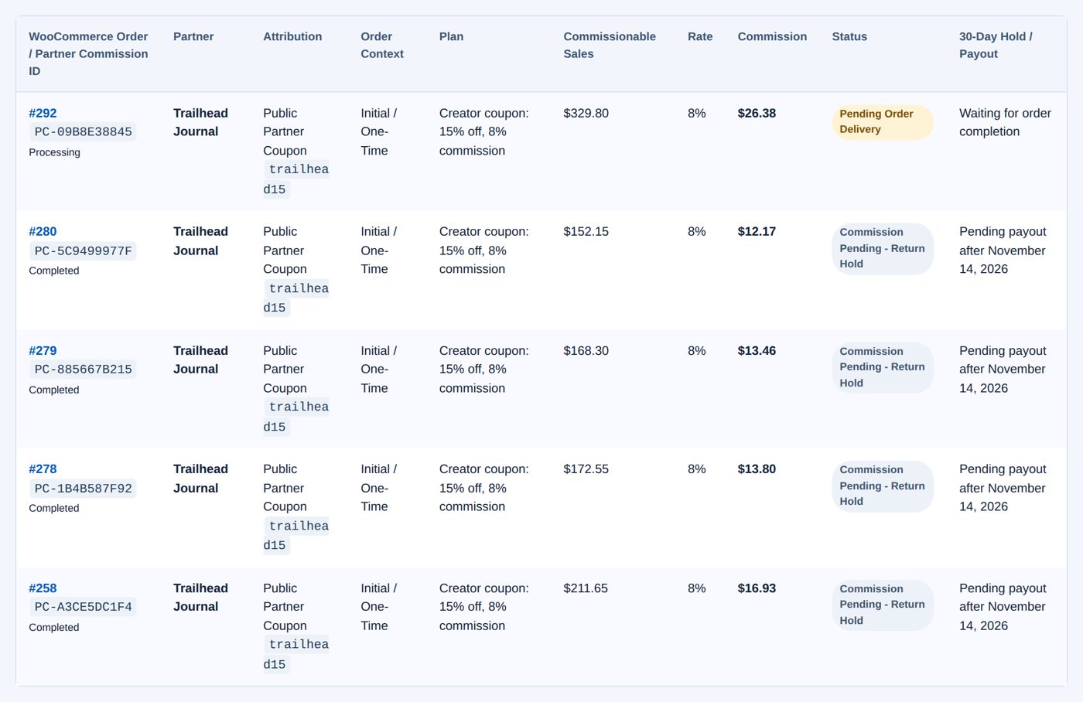The image size is (1083, 702).
Task: Click trailhead15 coupon code in order #292 row
Action: 296,179
